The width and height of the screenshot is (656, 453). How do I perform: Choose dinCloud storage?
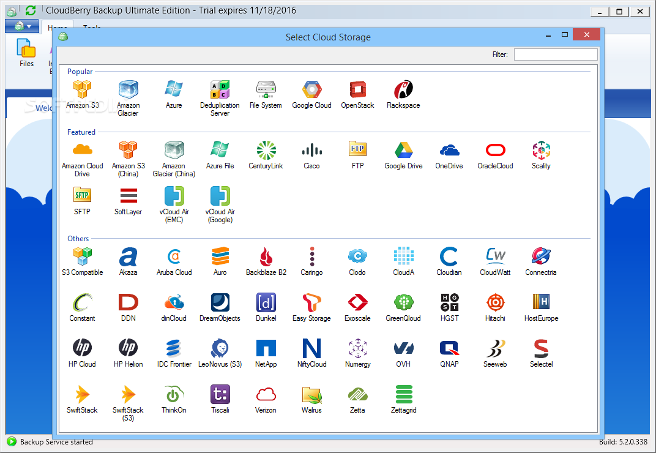(x=174, y=308)
